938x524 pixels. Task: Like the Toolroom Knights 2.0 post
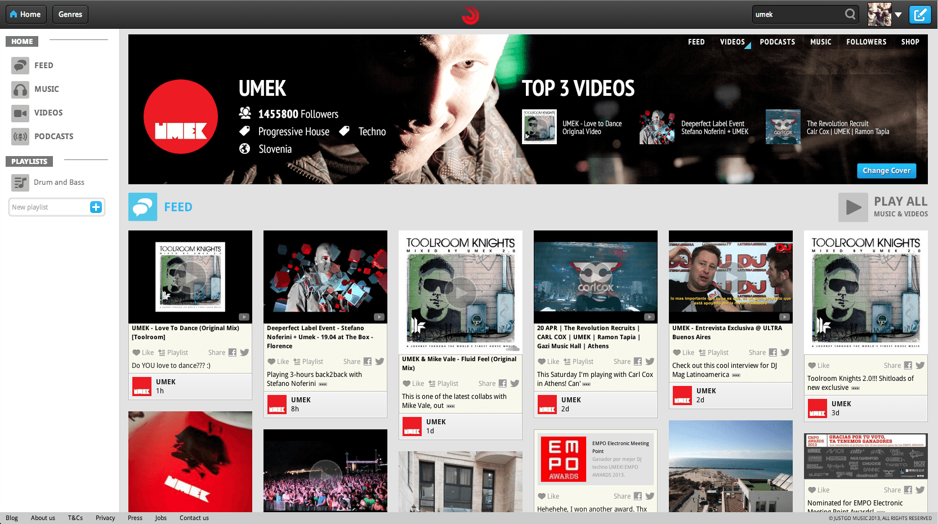pyautogui.click(x=819, y=366)
